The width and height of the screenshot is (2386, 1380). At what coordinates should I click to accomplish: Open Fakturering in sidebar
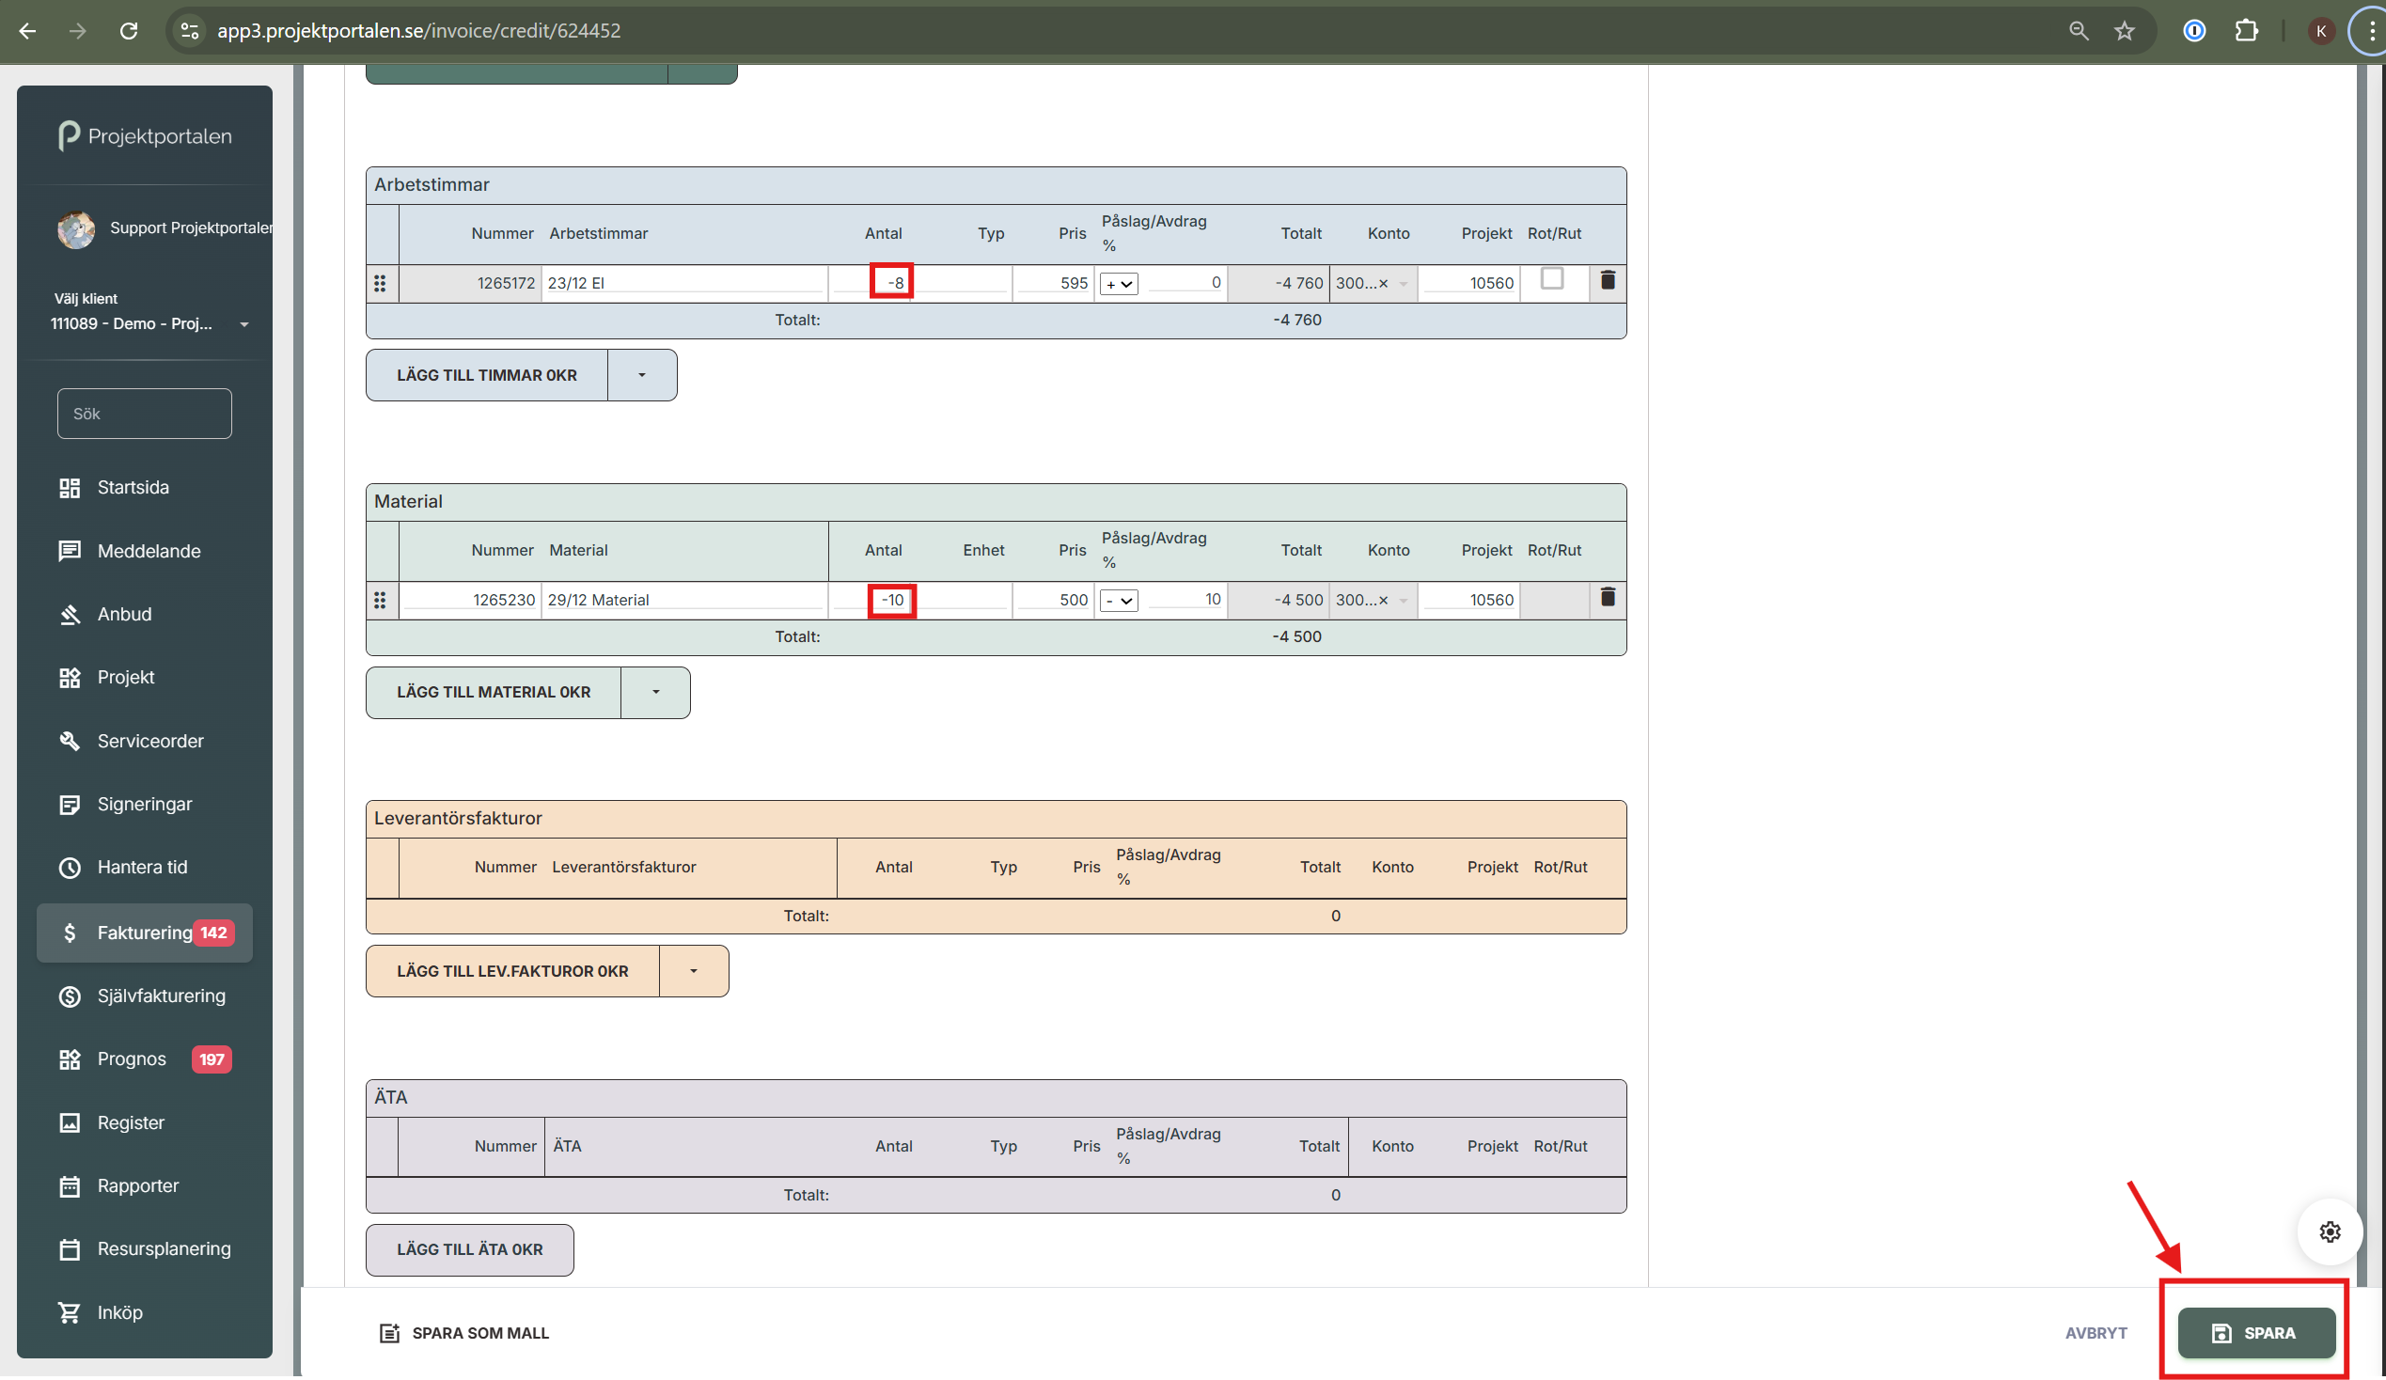point(144,933)
